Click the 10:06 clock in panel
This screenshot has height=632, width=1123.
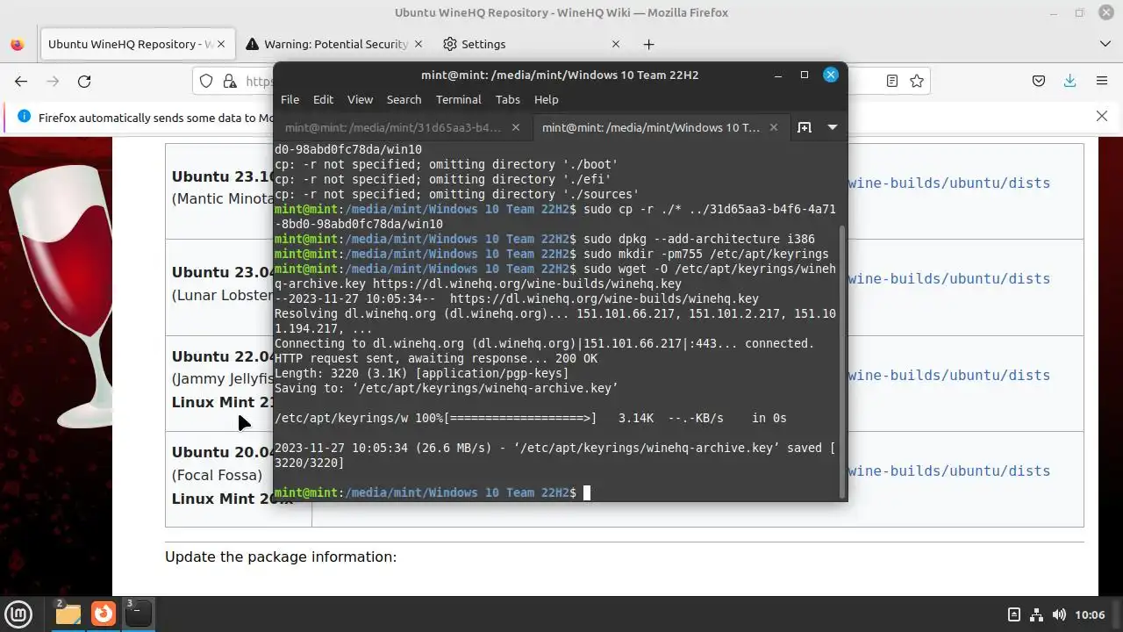click(1090, 614)
